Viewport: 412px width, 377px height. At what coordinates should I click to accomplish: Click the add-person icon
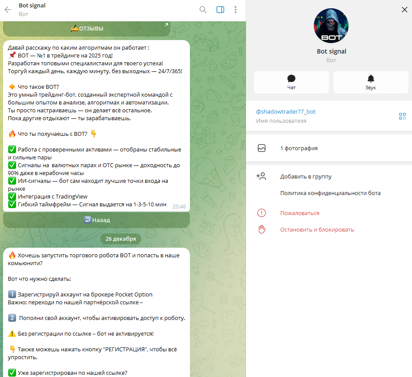[261, 176]
